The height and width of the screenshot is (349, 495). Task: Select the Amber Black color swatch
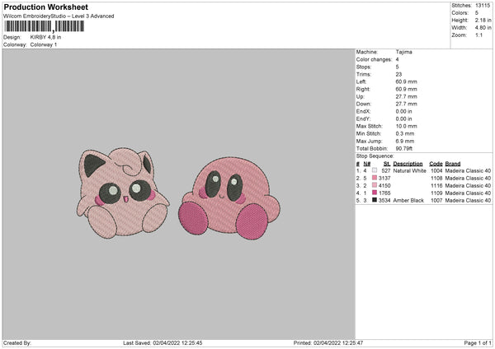tap(376, 200)
